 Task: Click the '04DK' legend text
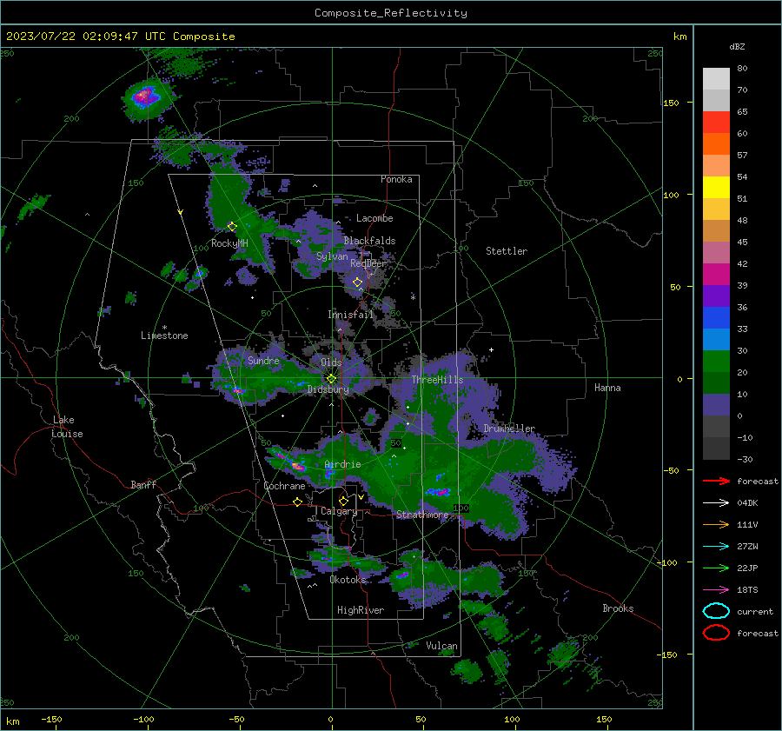[x=747, y=503]
